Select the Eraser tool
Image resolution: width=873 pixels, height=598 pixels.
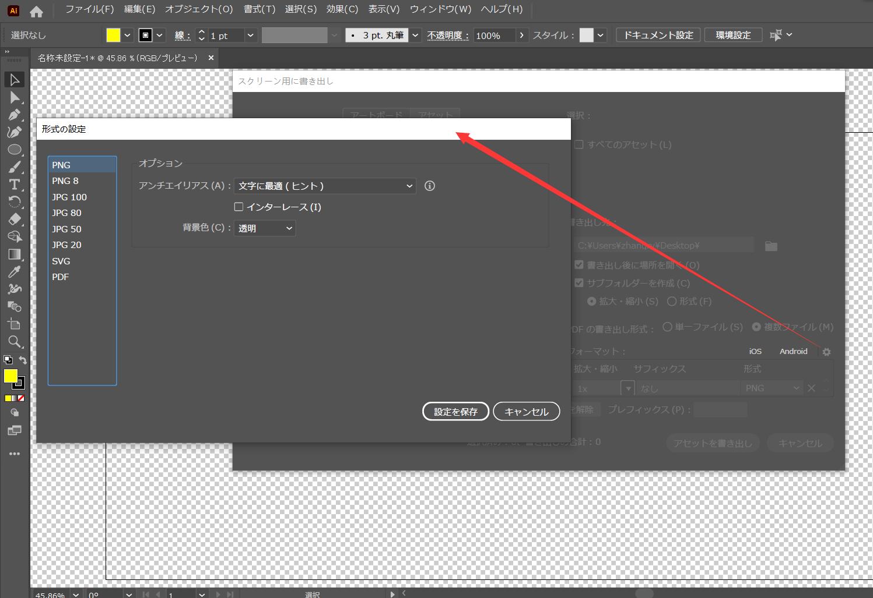click(15, 219)
